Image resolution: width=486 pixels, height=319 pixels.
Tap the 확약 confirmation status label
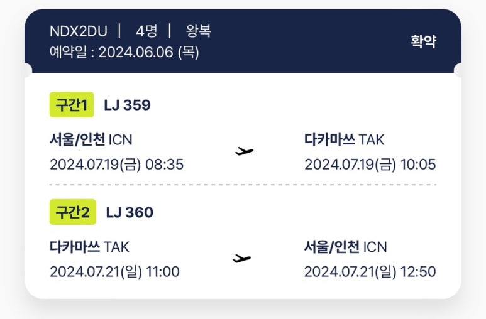click(423, 41)
